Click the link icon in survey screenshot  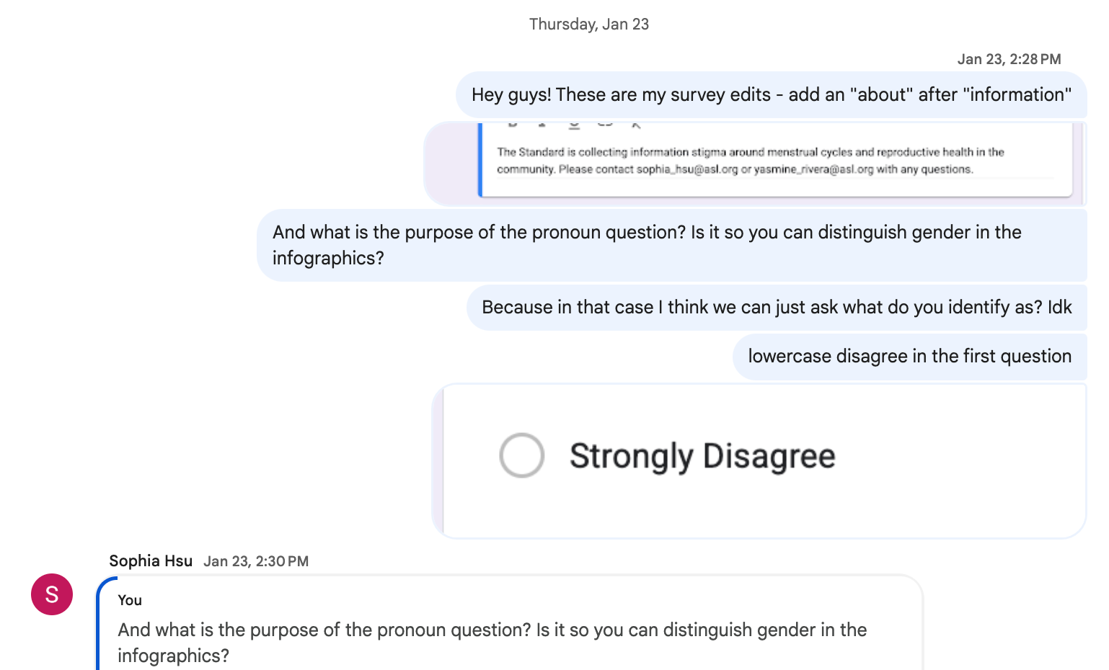pyautogui.click(x=605, y=125)
